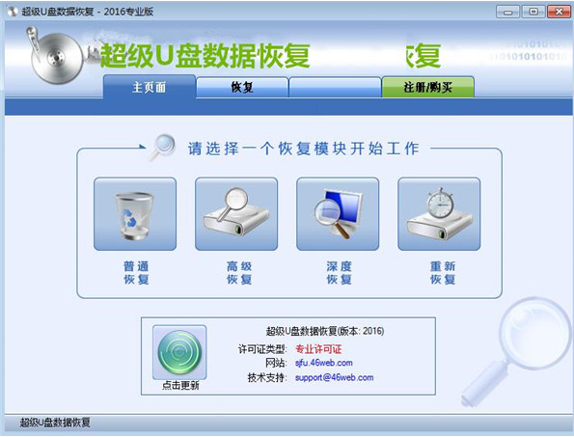Click the 深度恢复 text label

[339, 273]
